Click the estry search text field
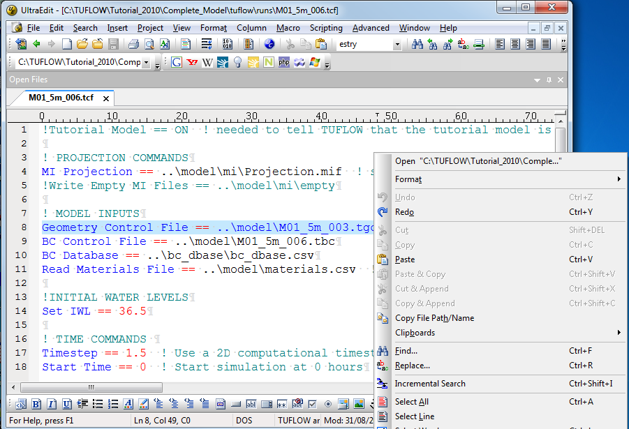The width and height of the screenshot is (629, 429). [364, 45]
